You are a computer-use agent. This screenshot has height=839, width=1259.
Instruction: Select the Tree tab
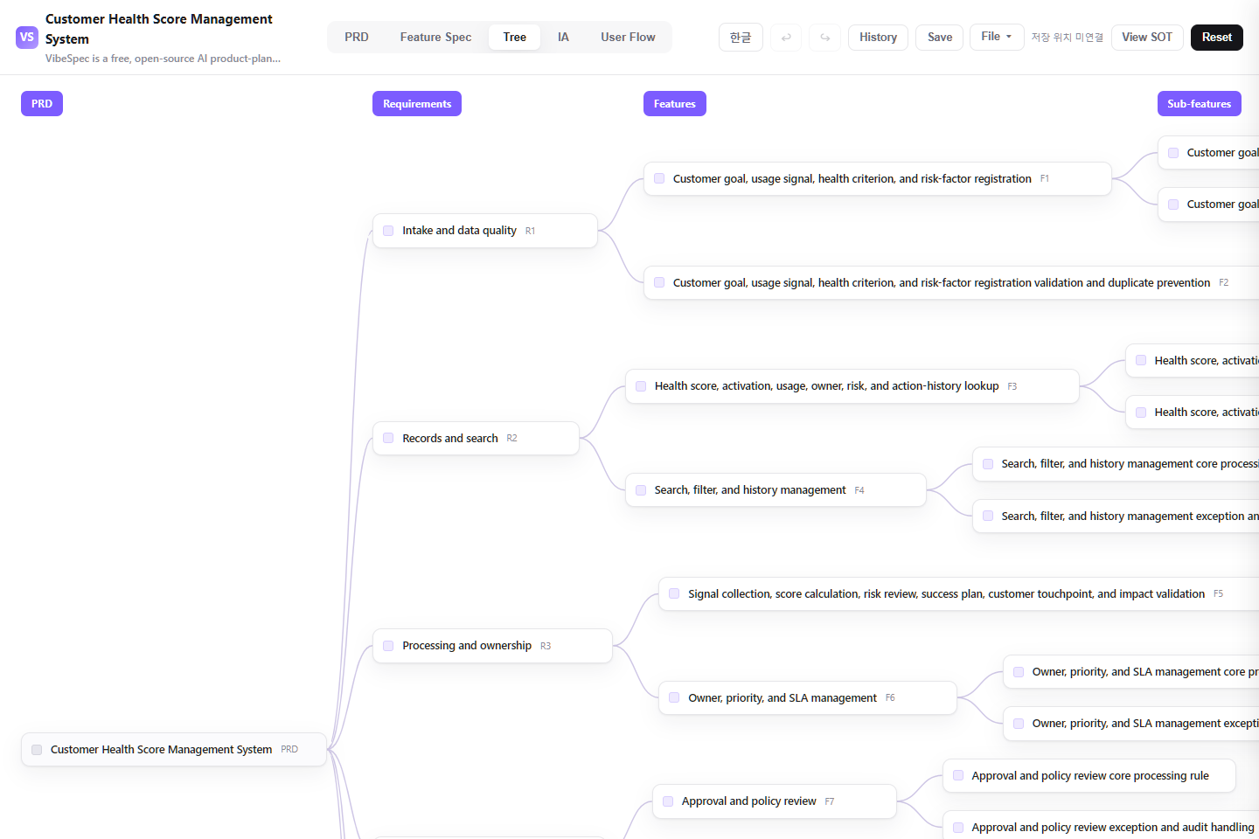tap(515, 38)
